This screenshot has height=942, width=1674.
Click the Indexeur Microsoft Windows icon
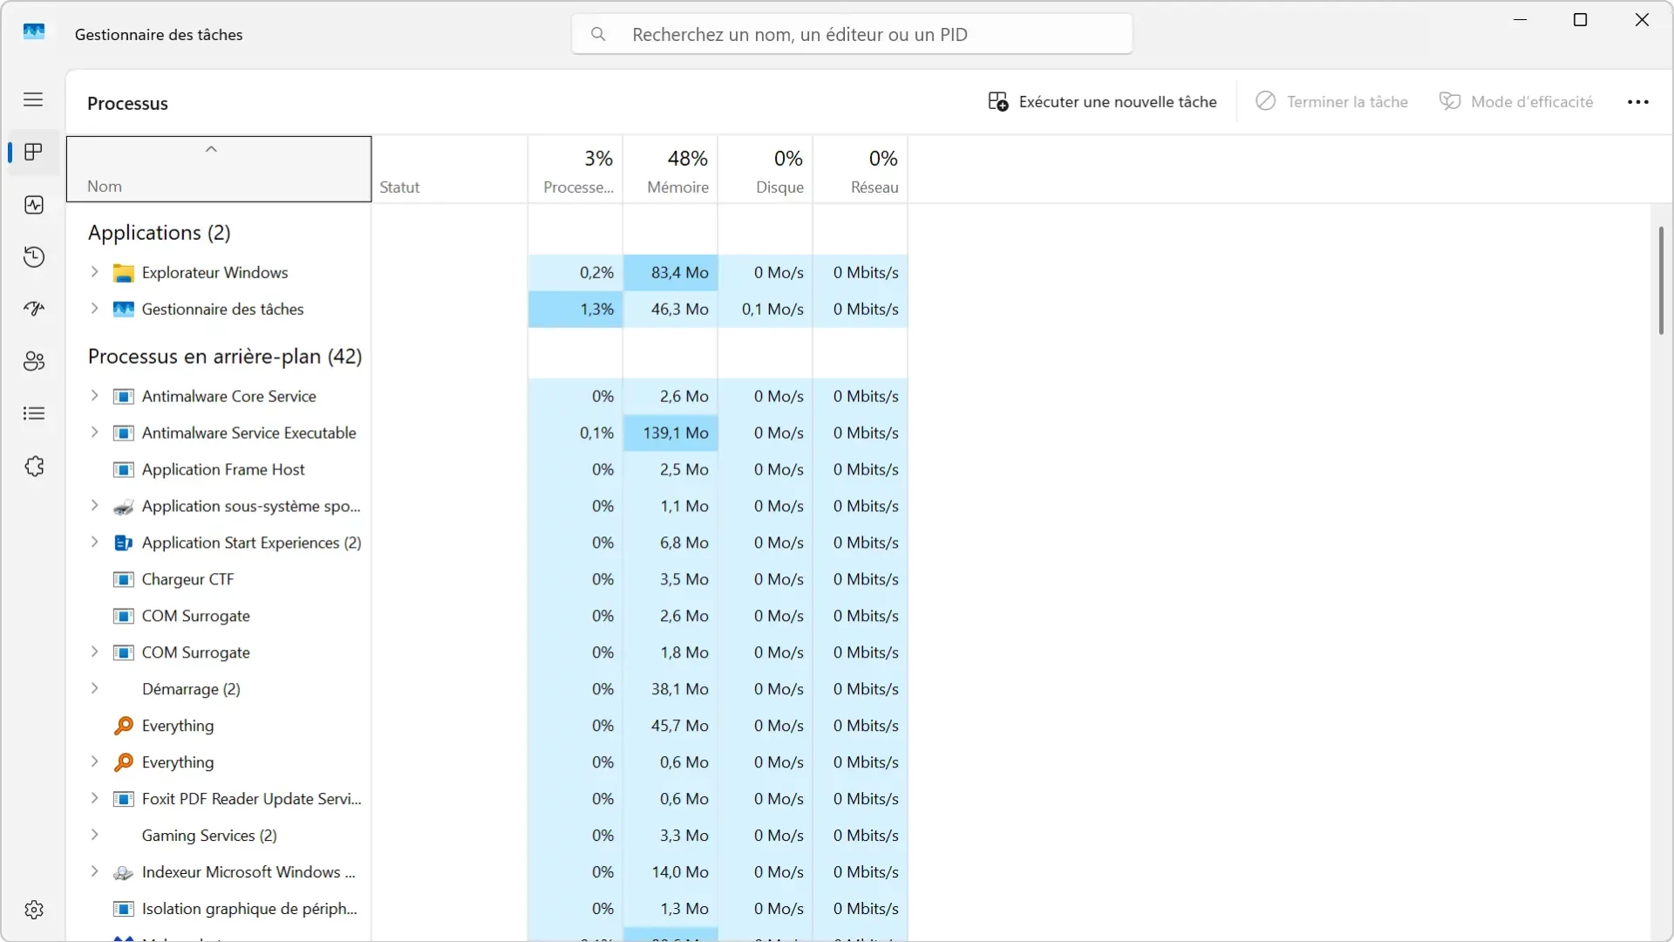tap(124, 872)
